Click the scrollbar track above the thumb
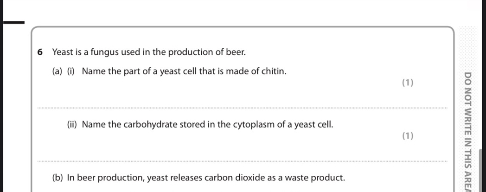 click(482, 74)
